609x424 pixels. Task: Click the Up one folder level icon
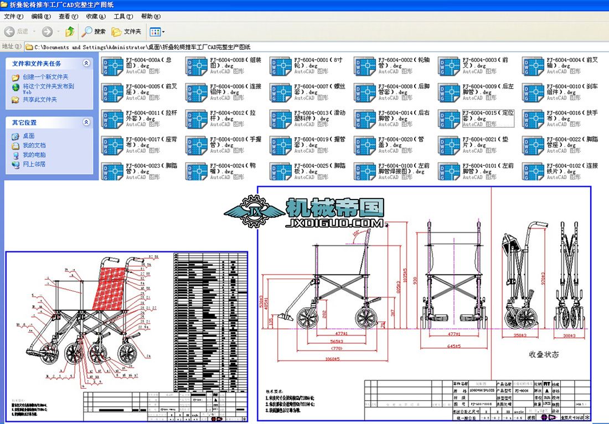pos(69,32)
